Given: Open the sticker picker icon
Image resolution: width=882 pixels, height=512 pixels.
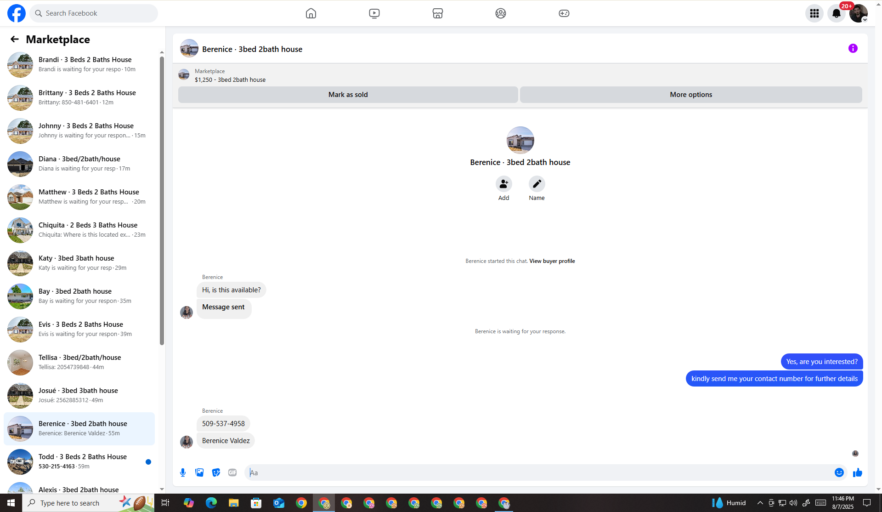Looking at the screenshot, I should (x=216, y=472).
